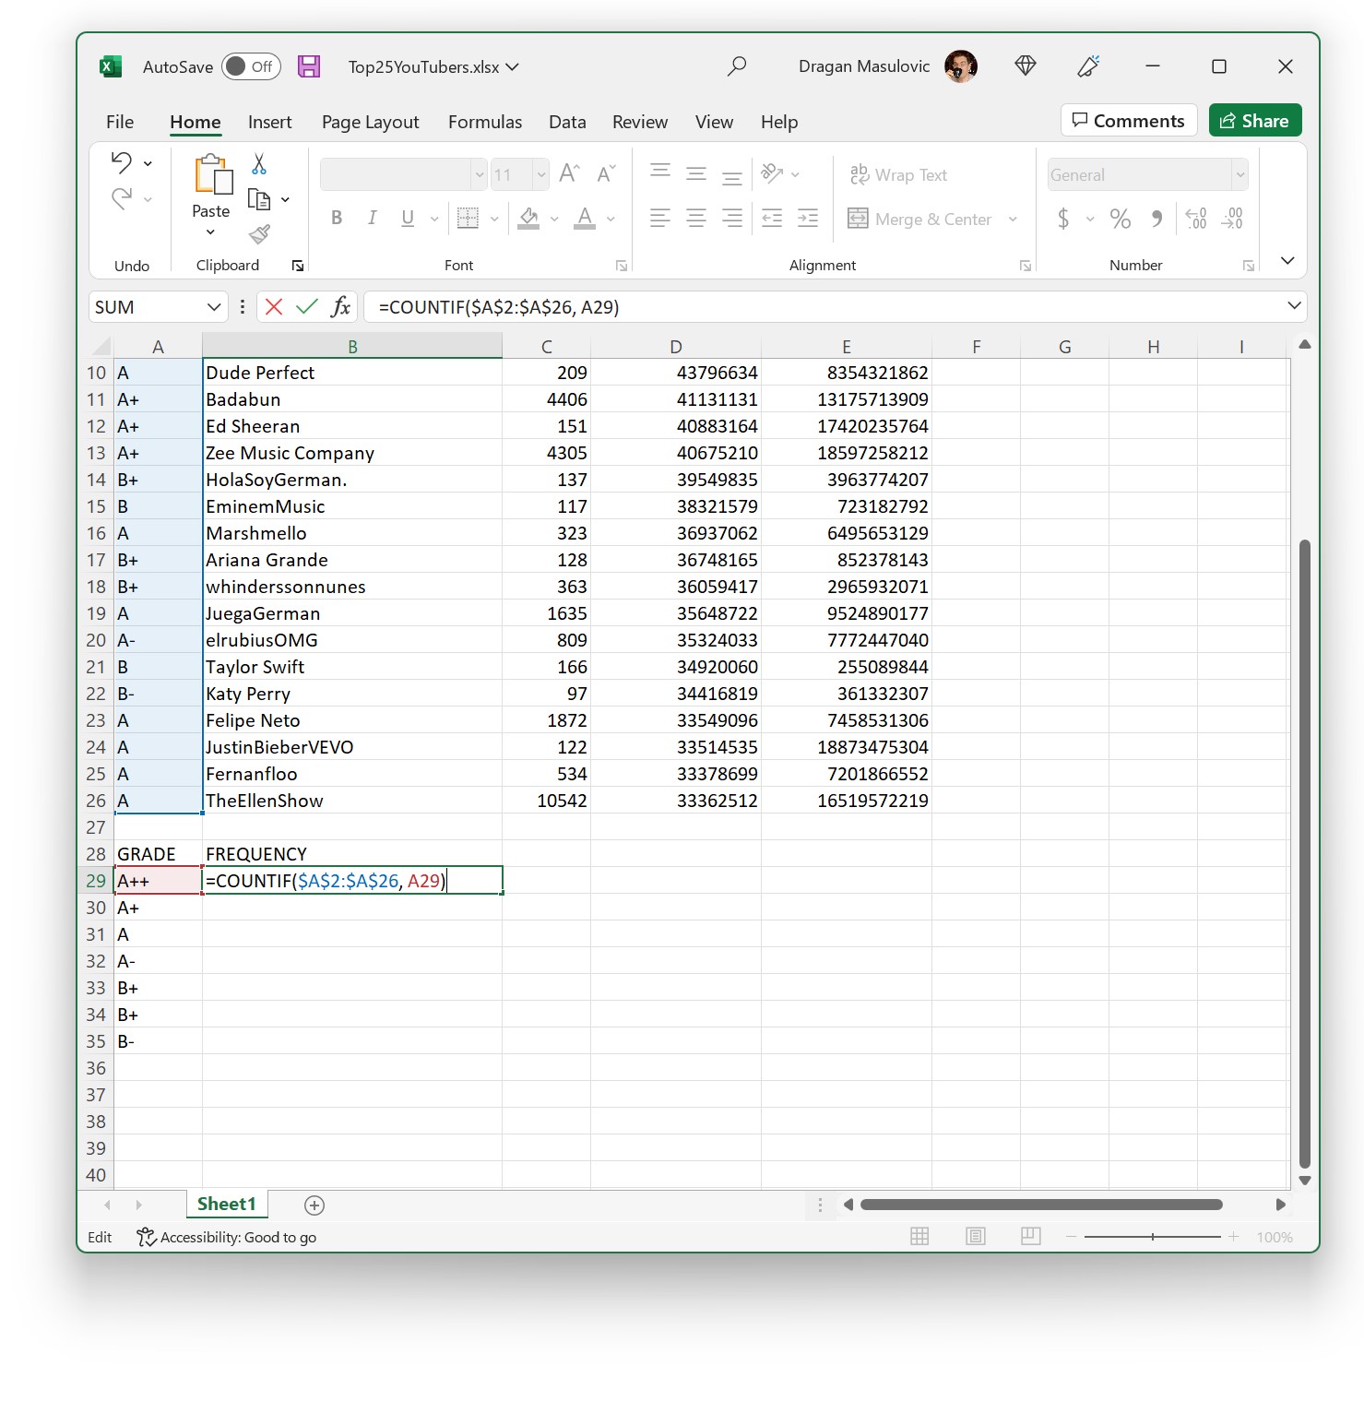
Task: Switch to Normal view grid icon
Action: point(919,1236)
